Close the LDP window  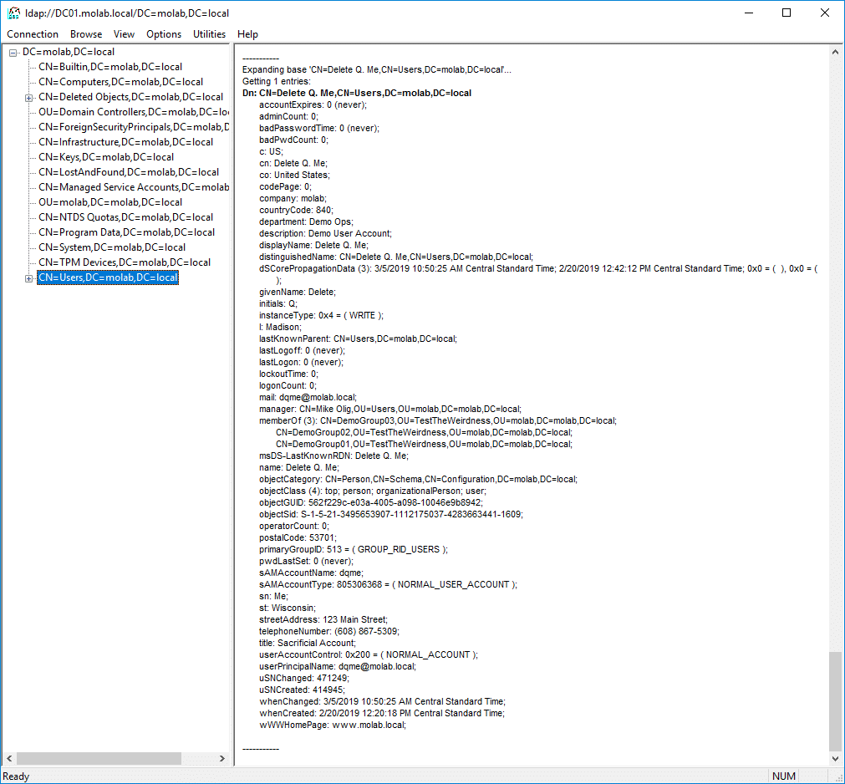coord(824,13)
